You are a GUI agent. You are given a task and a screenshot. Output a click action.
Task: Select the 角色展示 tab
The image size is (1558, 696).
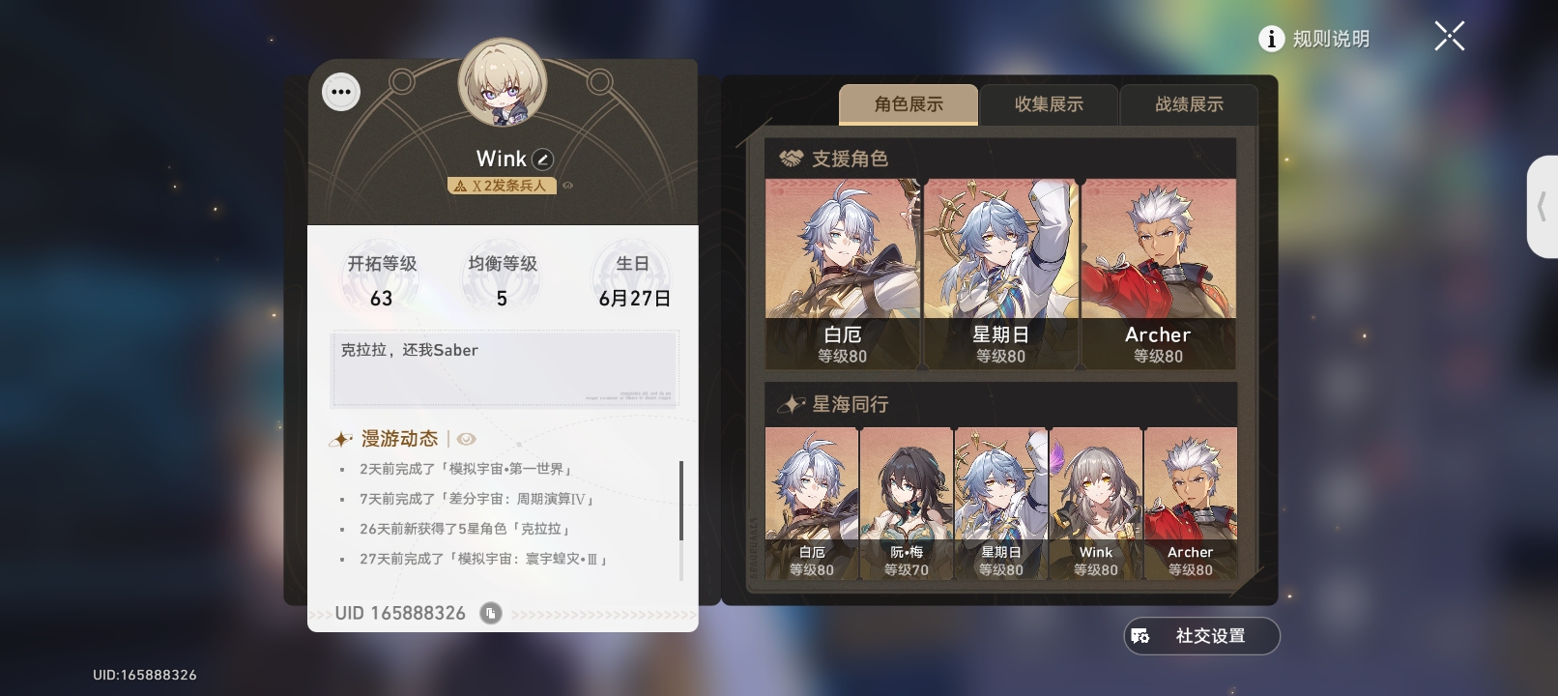pos(909,104)
